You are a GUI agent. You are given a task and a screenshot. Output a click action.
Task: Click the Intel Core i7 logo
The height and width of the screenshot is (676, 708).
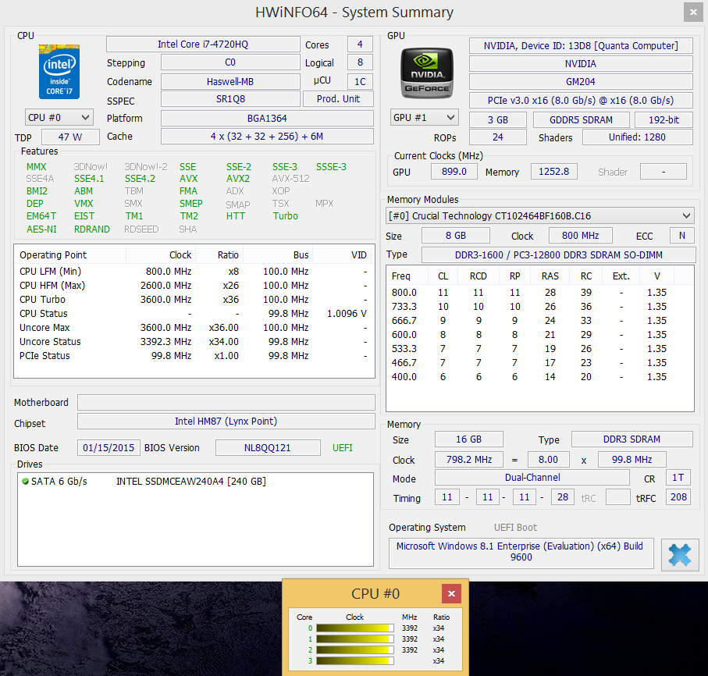coord(59,71)
